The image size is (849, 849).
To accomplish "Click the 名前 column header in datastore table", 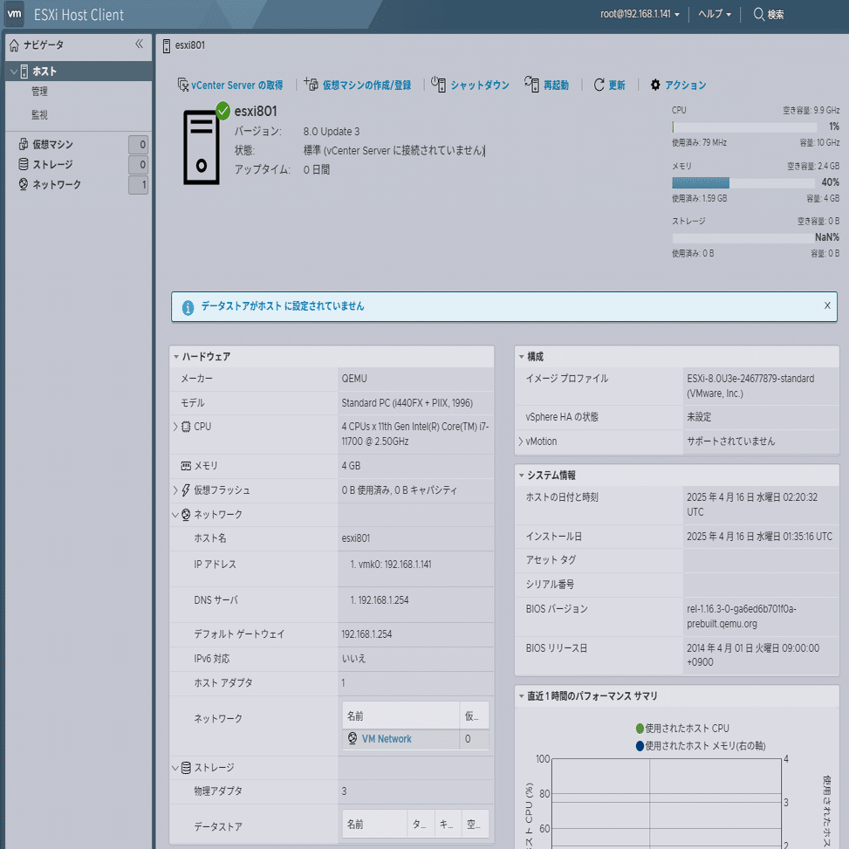I will click(x=374, y=824).
